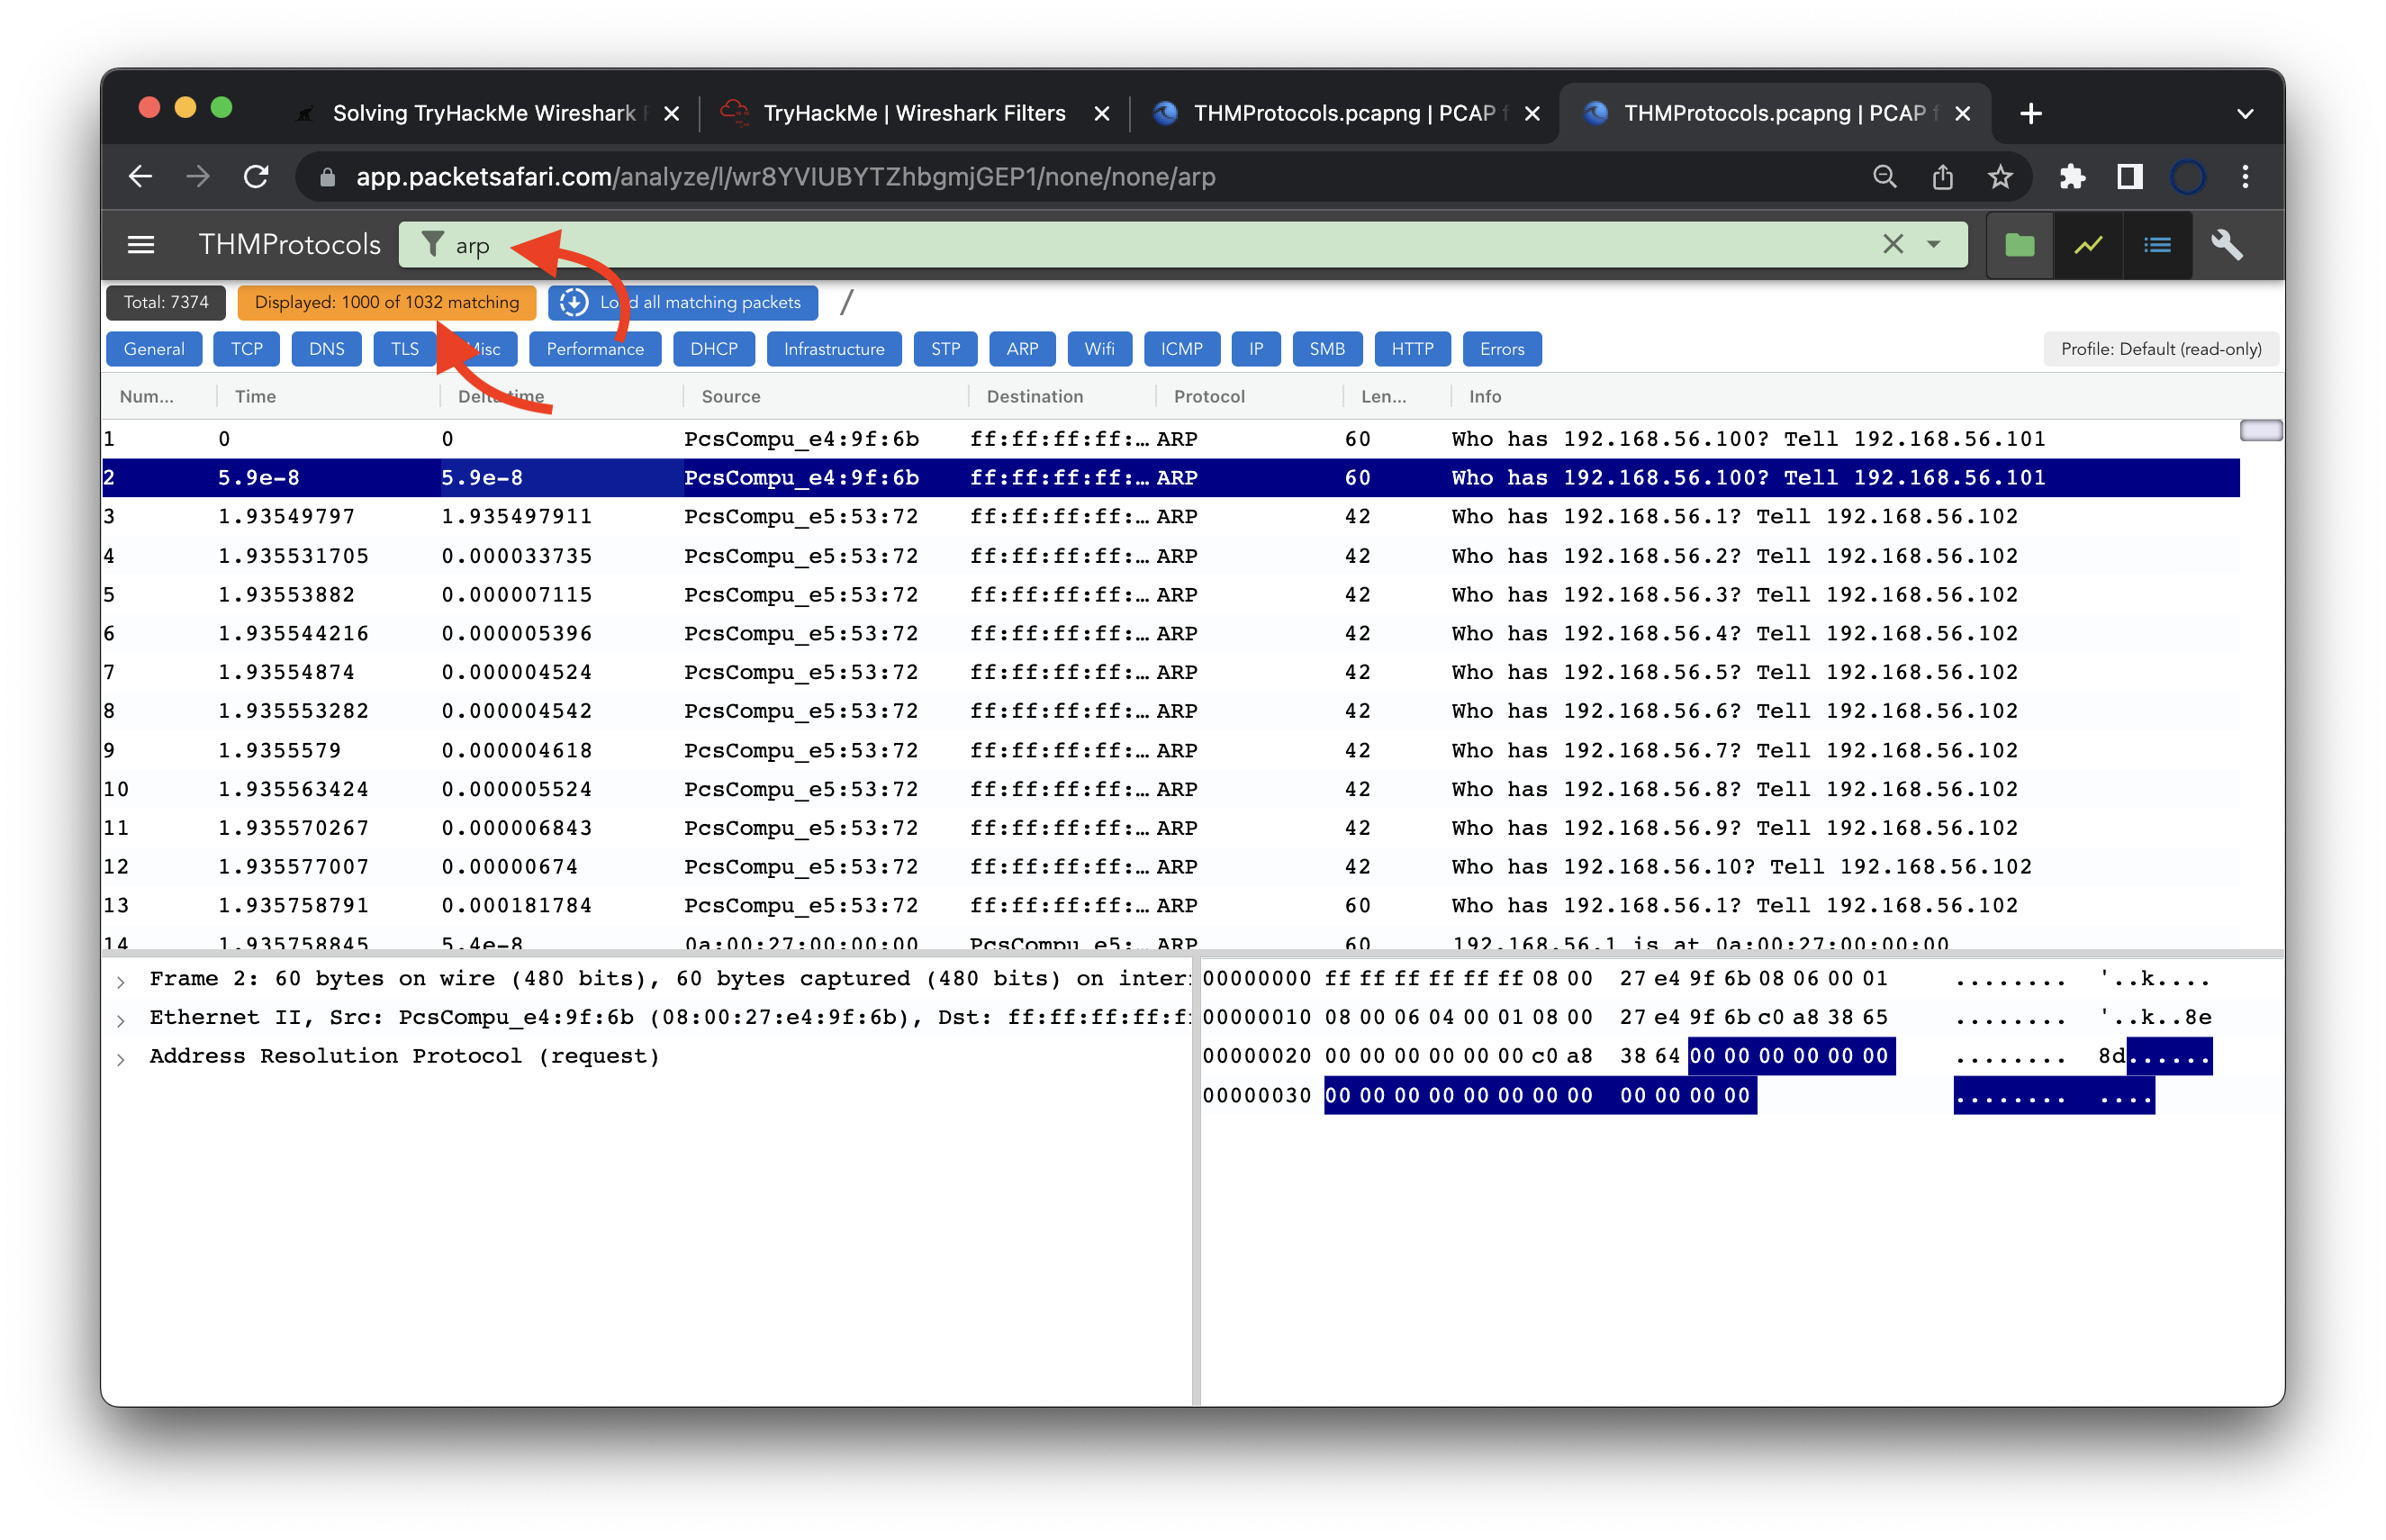The width and height of the screenshot is (2386, 1540).
Task: Open the green folder files icon
Action: point(2020,244)
